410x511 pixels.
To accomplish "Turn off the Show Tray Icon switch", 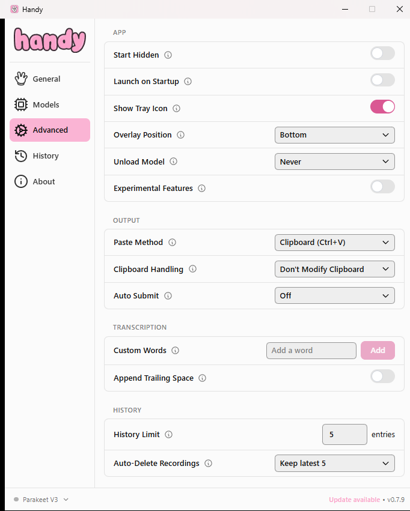I will coord(382,107).
